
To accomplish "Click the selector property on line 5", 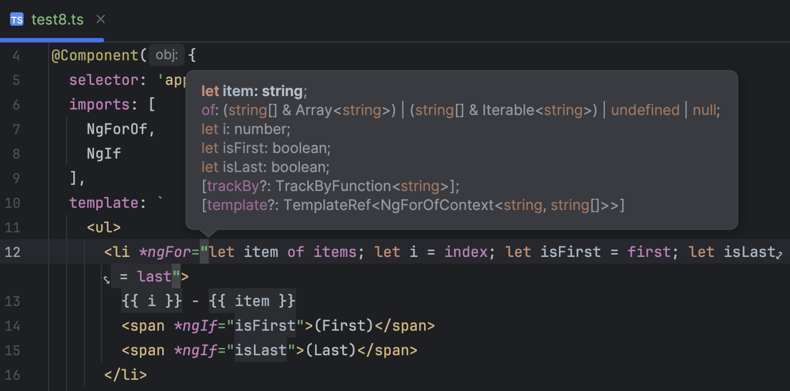I will pos(104,79).
